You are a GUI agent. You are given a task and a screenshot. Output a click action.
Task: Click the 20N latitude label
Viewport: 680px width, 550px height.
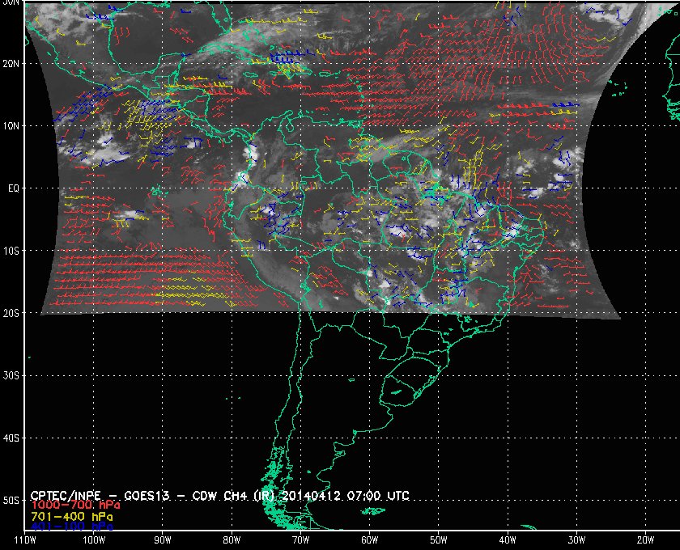[11, 64]
